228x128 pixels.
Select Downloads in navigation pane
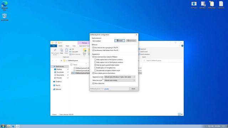[x=60, y=72]
